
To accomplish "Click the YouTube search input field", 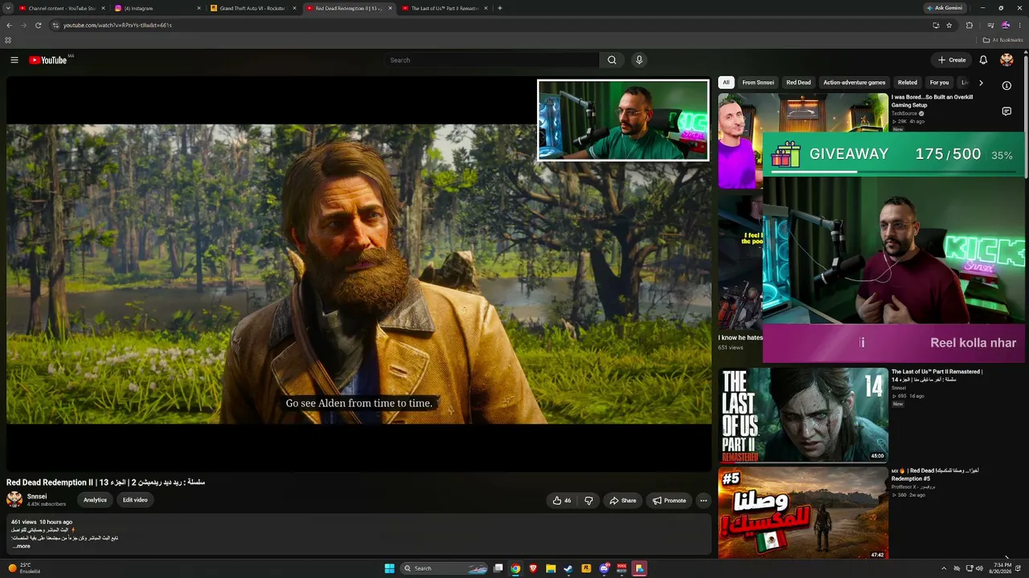I will pyautogui.click(x=492, y=60).
